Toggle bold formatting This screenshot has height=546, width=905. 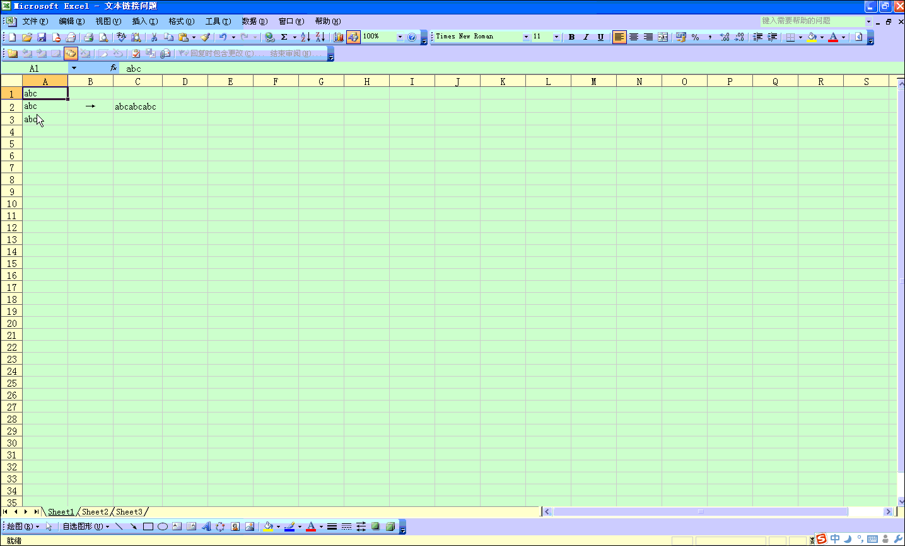tap(571, 37)
